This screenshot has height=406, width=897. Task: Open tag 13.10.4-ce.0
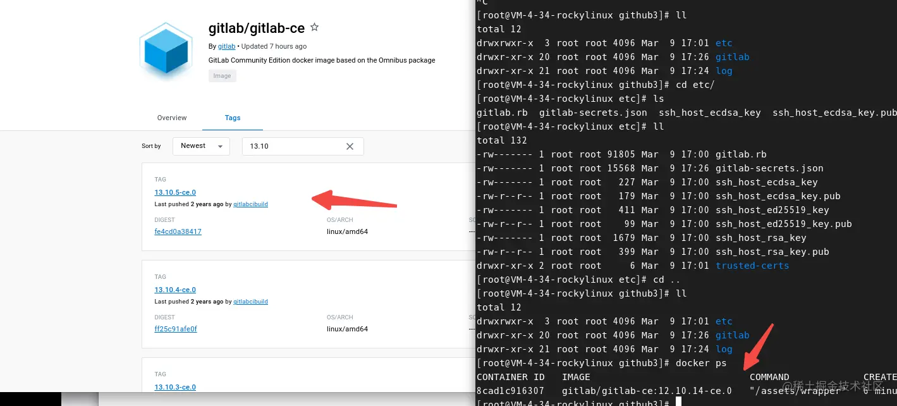pyautogui.click(x=175, y=290)
